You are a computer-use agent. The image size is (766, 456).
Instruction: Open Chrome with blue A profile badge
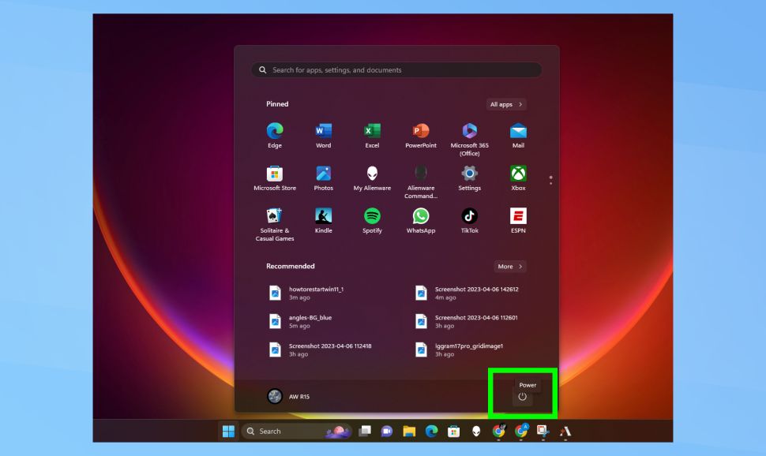click(x=520, y=431)
